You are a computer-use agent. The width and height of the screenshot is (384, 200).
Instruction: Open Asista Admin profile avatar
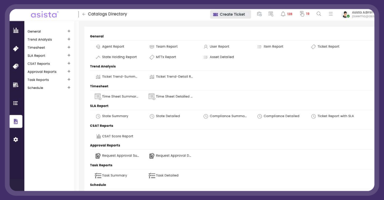[x=345, y=14]
